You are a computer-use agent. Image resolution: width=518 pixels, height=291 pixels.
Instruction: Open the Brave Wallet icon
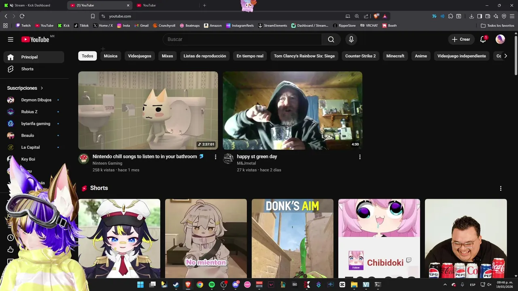488,16
